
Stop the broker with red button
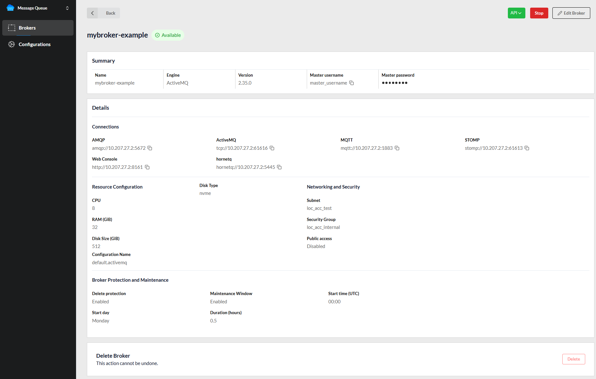click(x=539, y=13)
